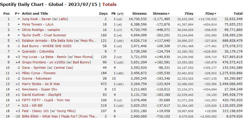Open David Kushner Daylight title
The width and height of the screenshot is (243, 118).
[x=55, y=95]
